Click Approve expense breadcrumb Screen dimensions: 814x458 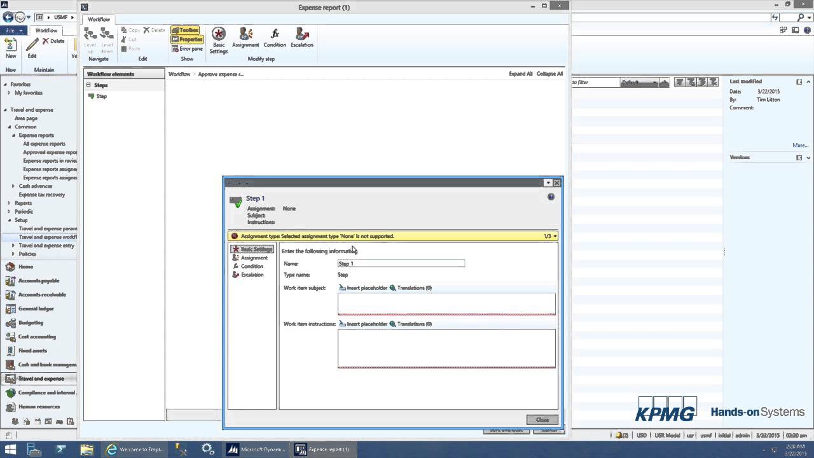point(221,74)
